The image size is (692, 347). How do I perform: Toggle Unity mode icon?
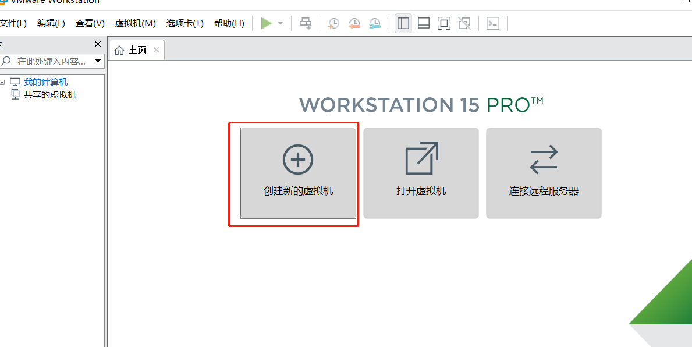[x=464, y=23]
